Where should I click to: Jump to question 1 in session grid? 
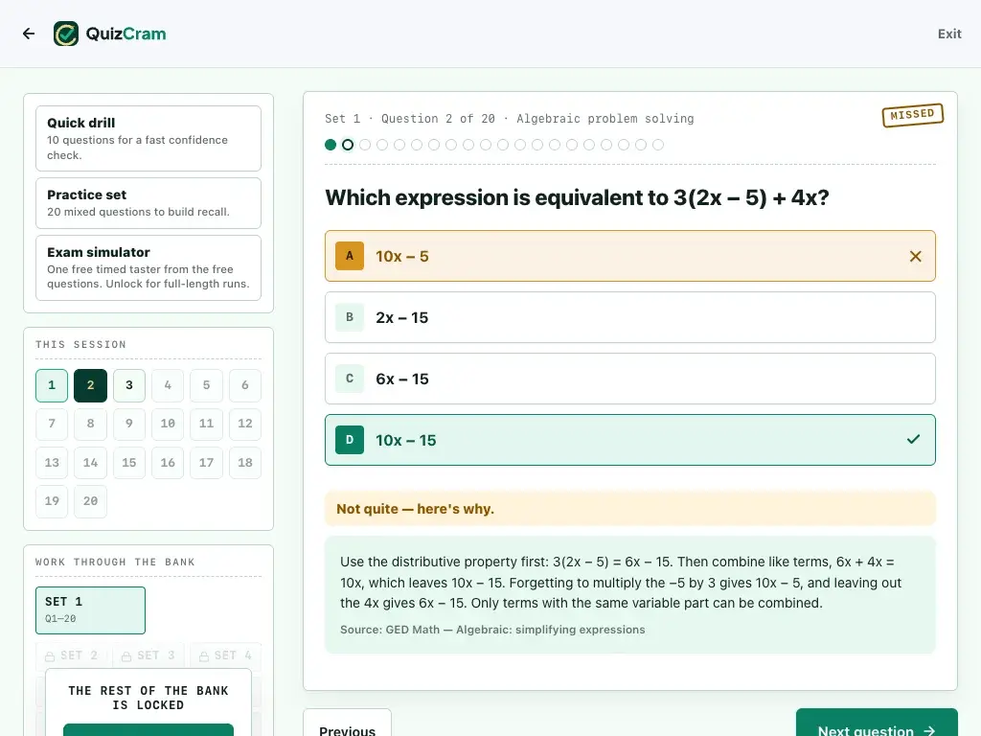click(x=52, y=385)
